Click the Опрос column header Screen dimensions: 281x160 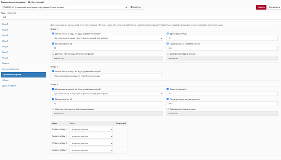(72, 123)
